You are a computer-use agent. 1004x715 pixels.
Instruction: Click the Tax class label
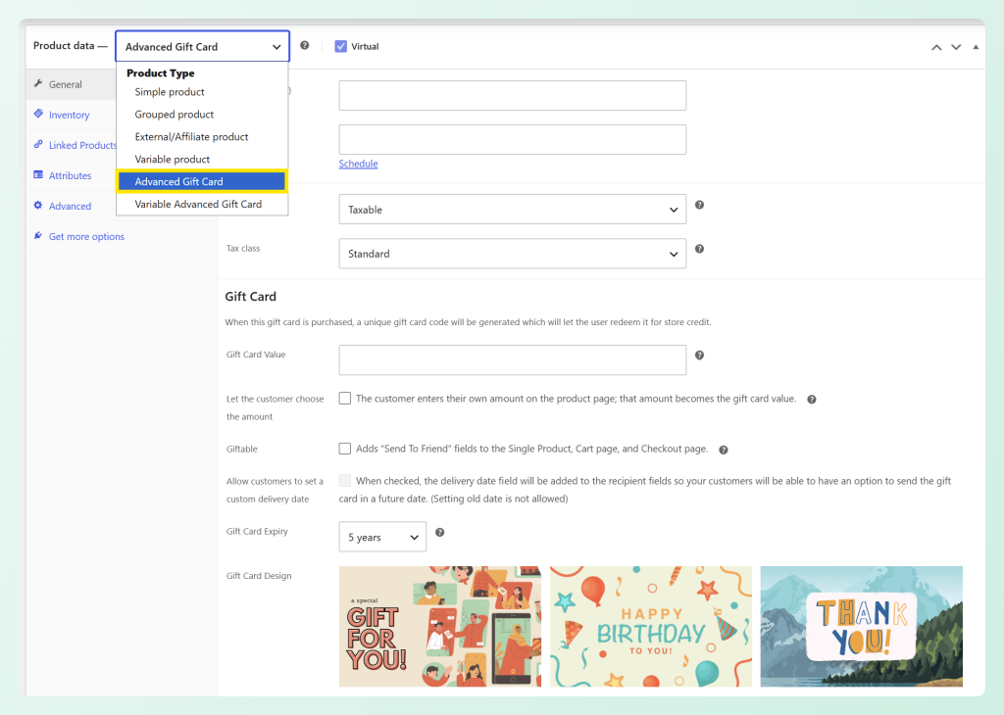coord(243,248)
